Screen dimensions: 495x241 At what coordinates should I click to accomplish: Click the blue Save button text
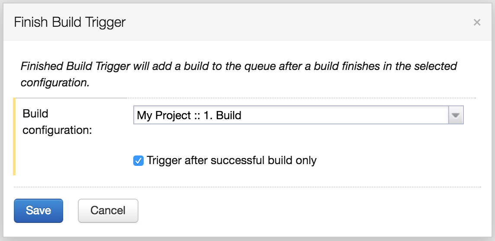(39, 210)
